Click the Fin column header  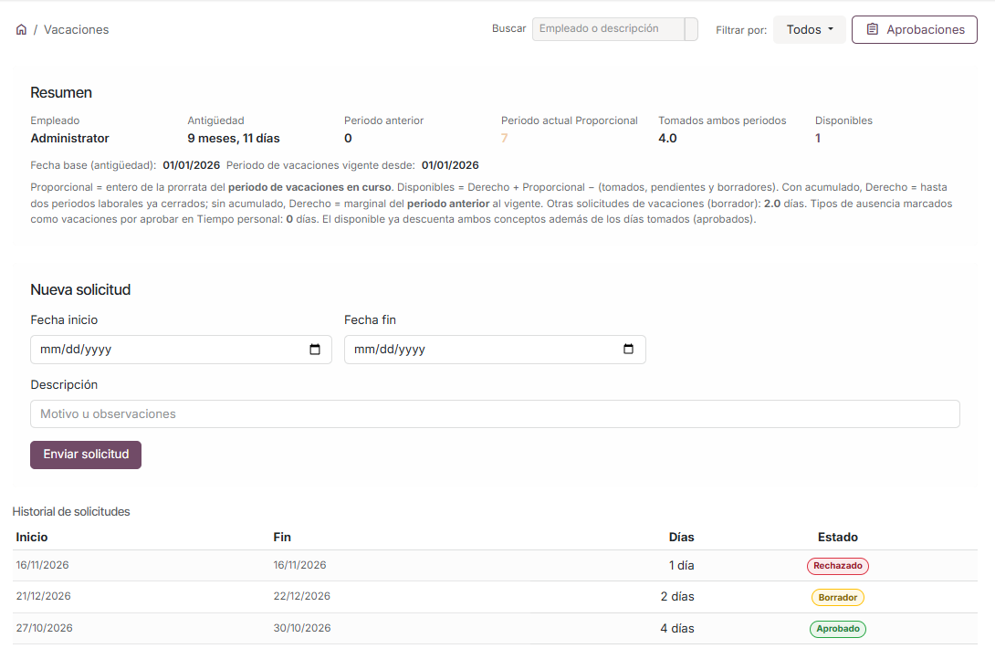282,538
